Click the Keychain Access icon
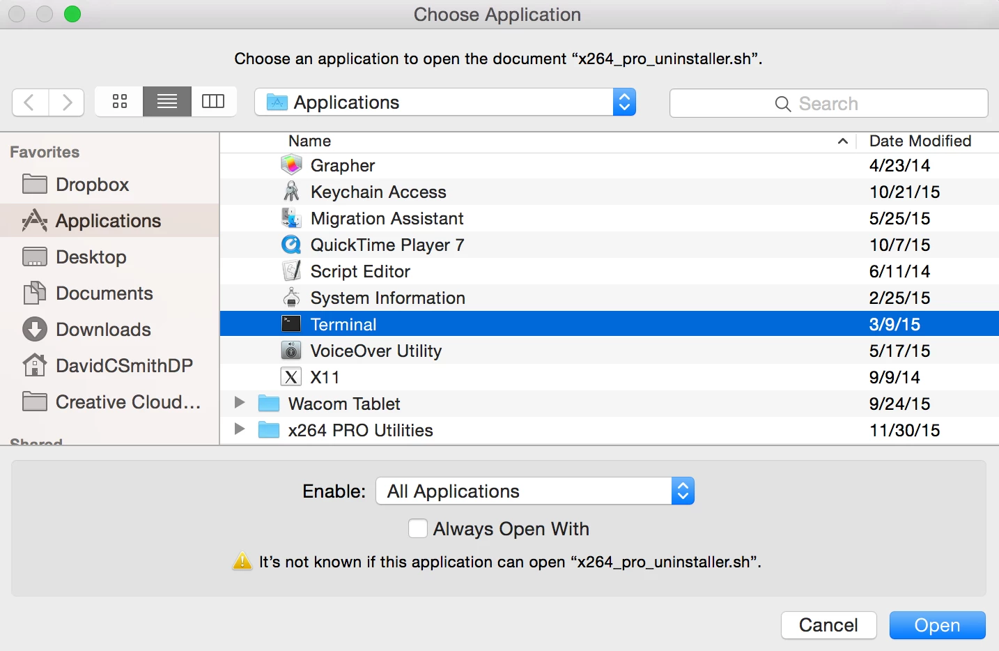The width and height of the screenshot is (999, 651). (291, 192)
